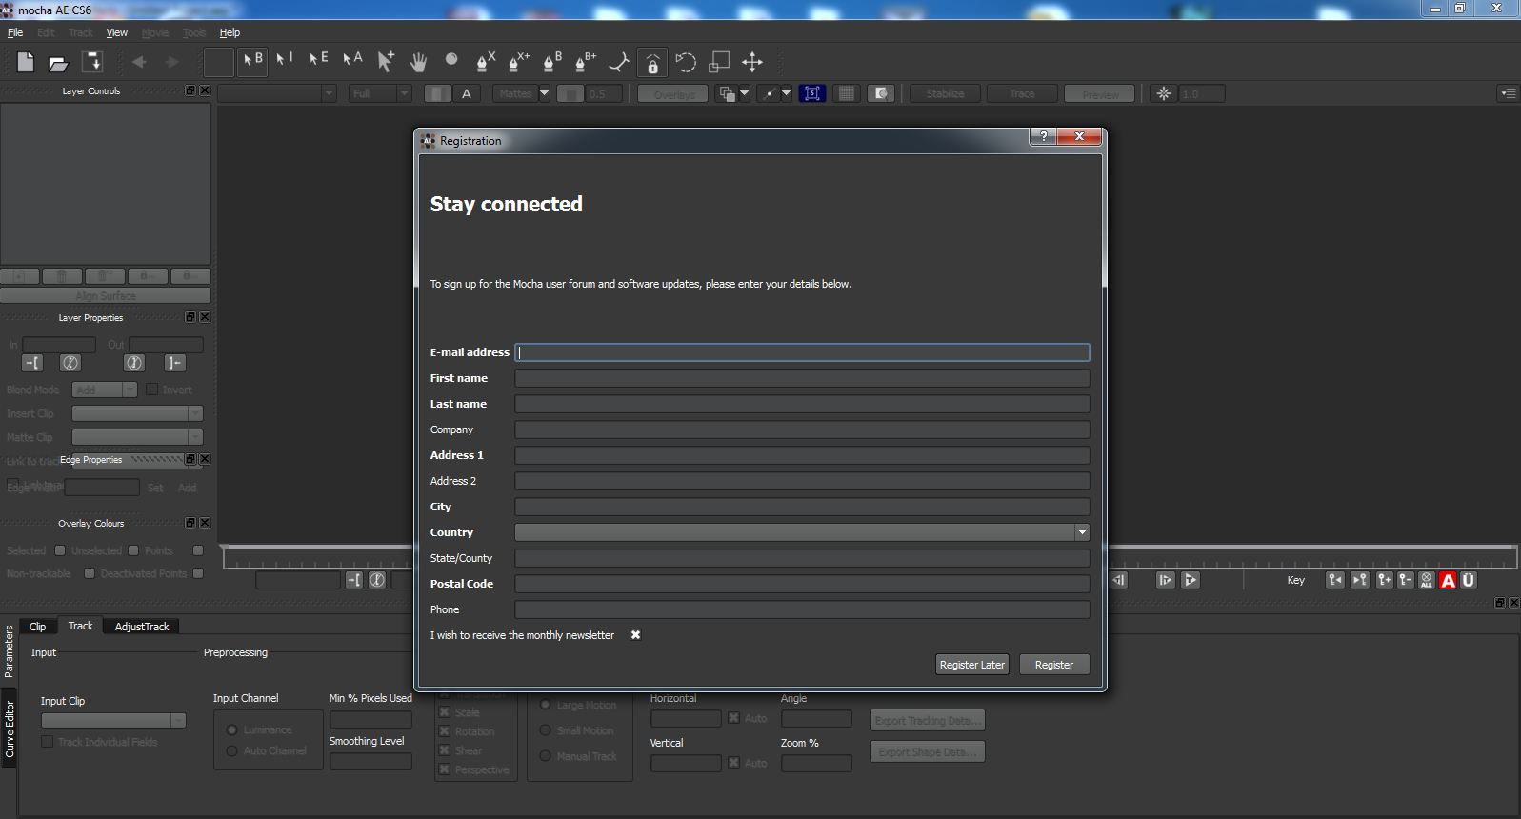Select the Attach Layer curved tool
The width and height of the screenshot is (1521, 819).
point(619,62)
